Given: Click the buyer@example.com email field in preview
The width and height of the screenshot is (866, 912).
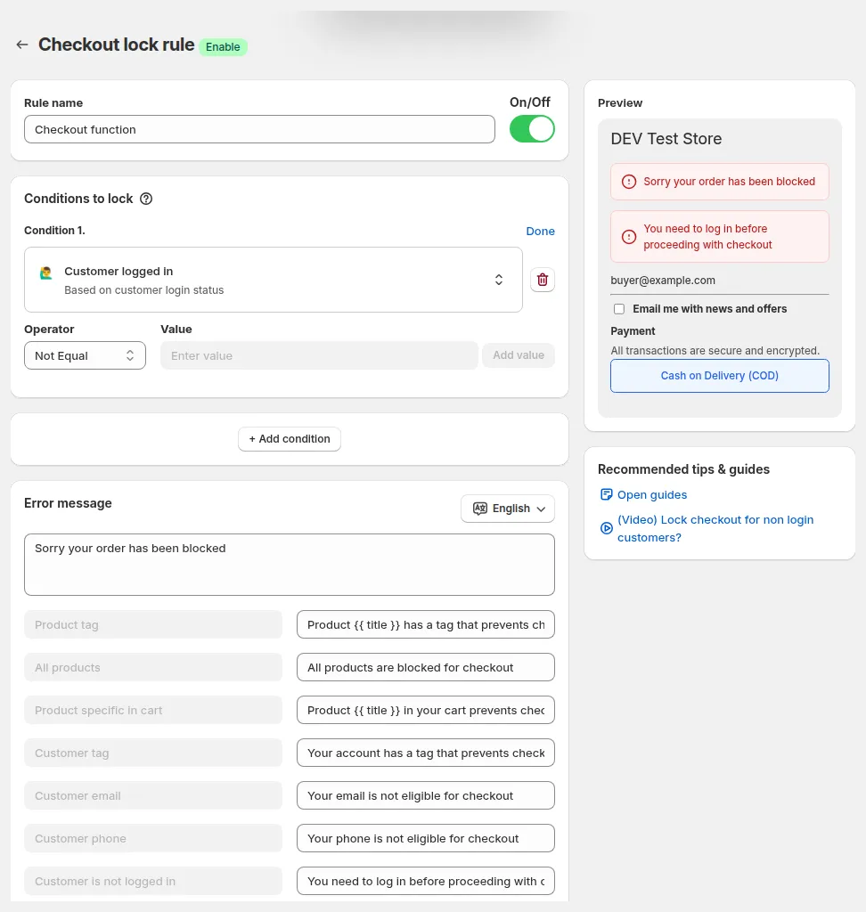Looking at the screenshot, I should tap(719, 281).
